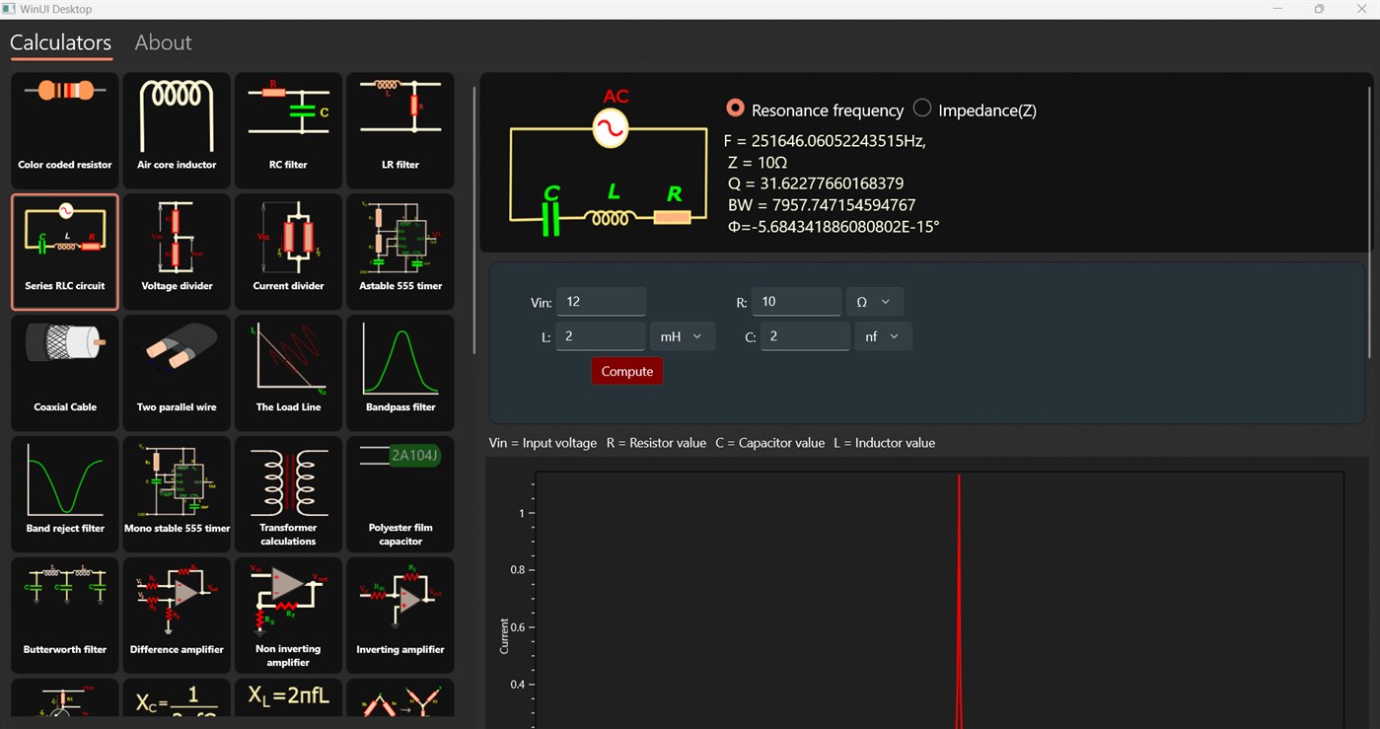Open the Bandpass filter calculator
Screen dimensions: 1380x729
(x=399, y=372)
